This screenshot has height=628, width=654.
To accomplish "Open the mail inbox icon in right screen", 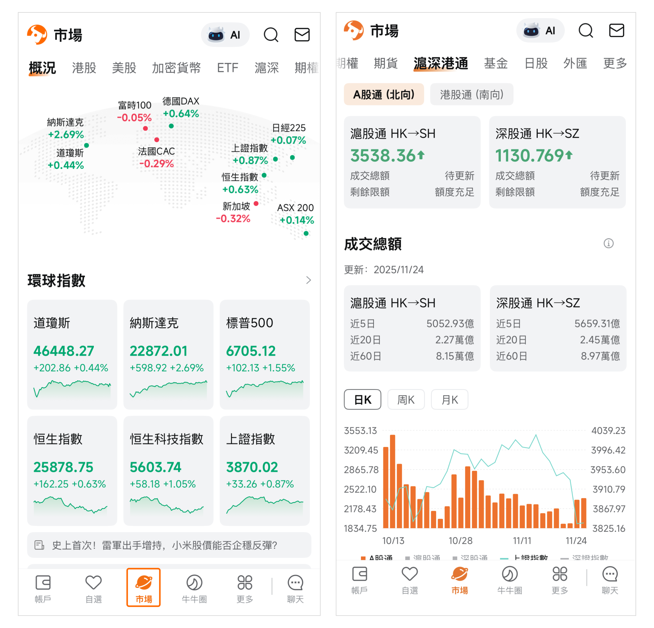I will (616, 31).
